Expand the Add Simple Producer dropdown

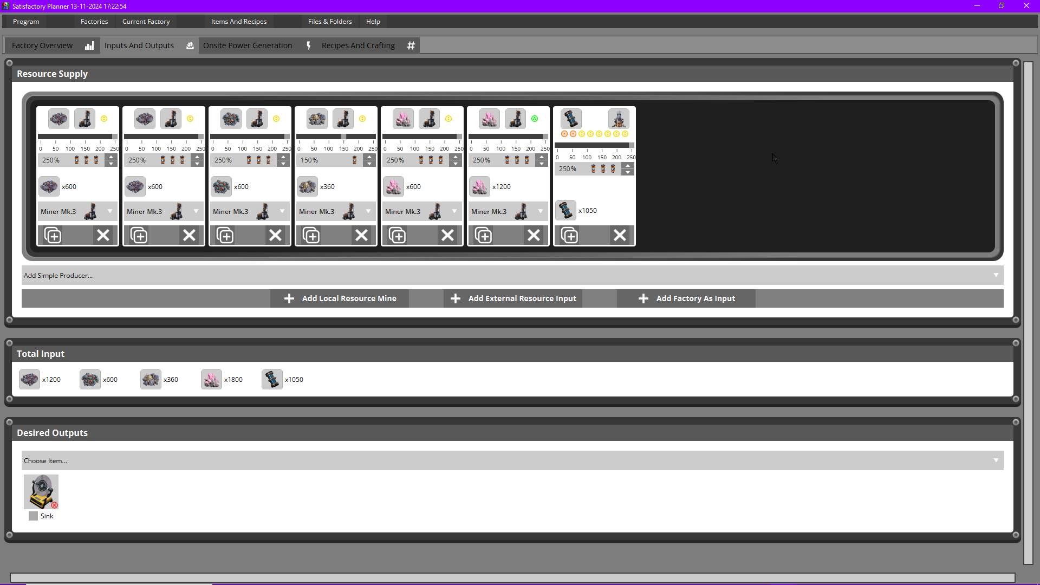pyautogui.click(x=996, y=275)
